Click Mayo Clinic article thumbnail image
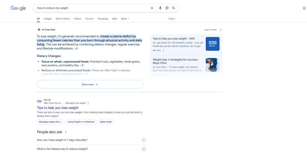 click(x=213, y=65)
